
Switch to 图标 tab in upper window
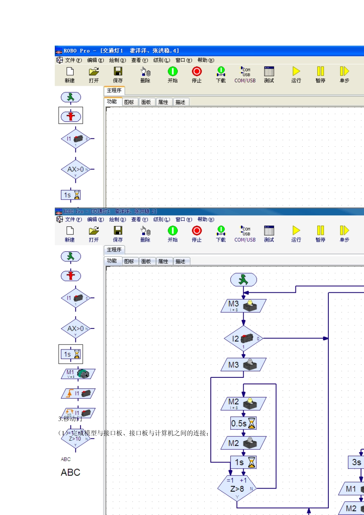tap(130, 102)
